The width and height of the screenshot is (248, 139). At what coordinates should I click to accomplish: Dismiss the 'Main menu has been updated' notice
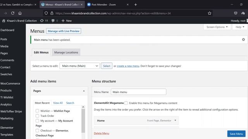[243, 39]
